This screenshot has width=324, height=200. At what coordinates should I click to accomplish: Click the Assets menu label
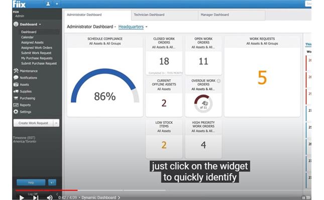click(25, 84)
